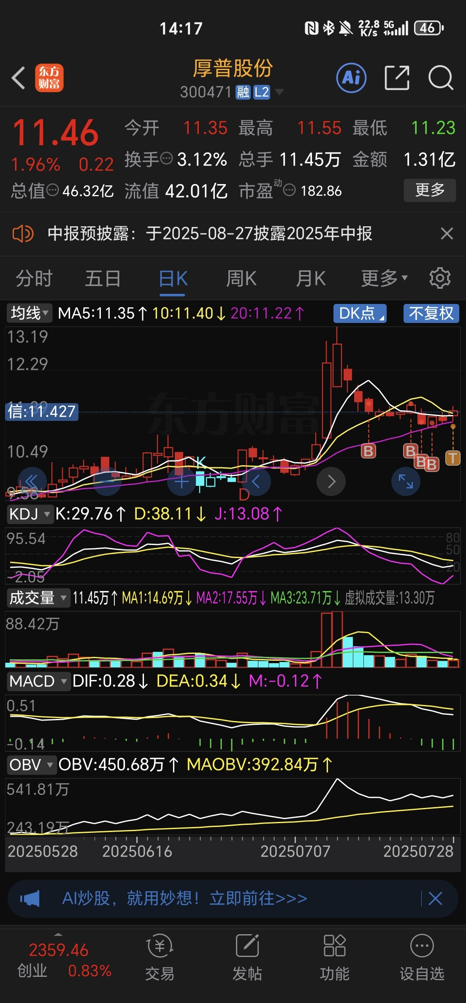Viewport: 466px width, 1003px height.
Task: Expand stock code dropdown arrow
Action: pyautogui.click(x=279, y=92)
